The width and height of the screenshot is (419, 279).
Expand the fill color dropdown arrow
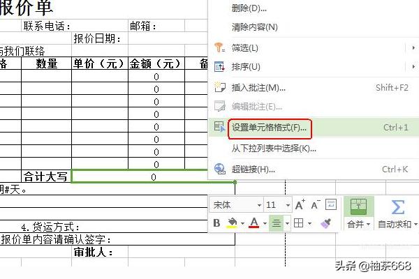pos(242,224)
